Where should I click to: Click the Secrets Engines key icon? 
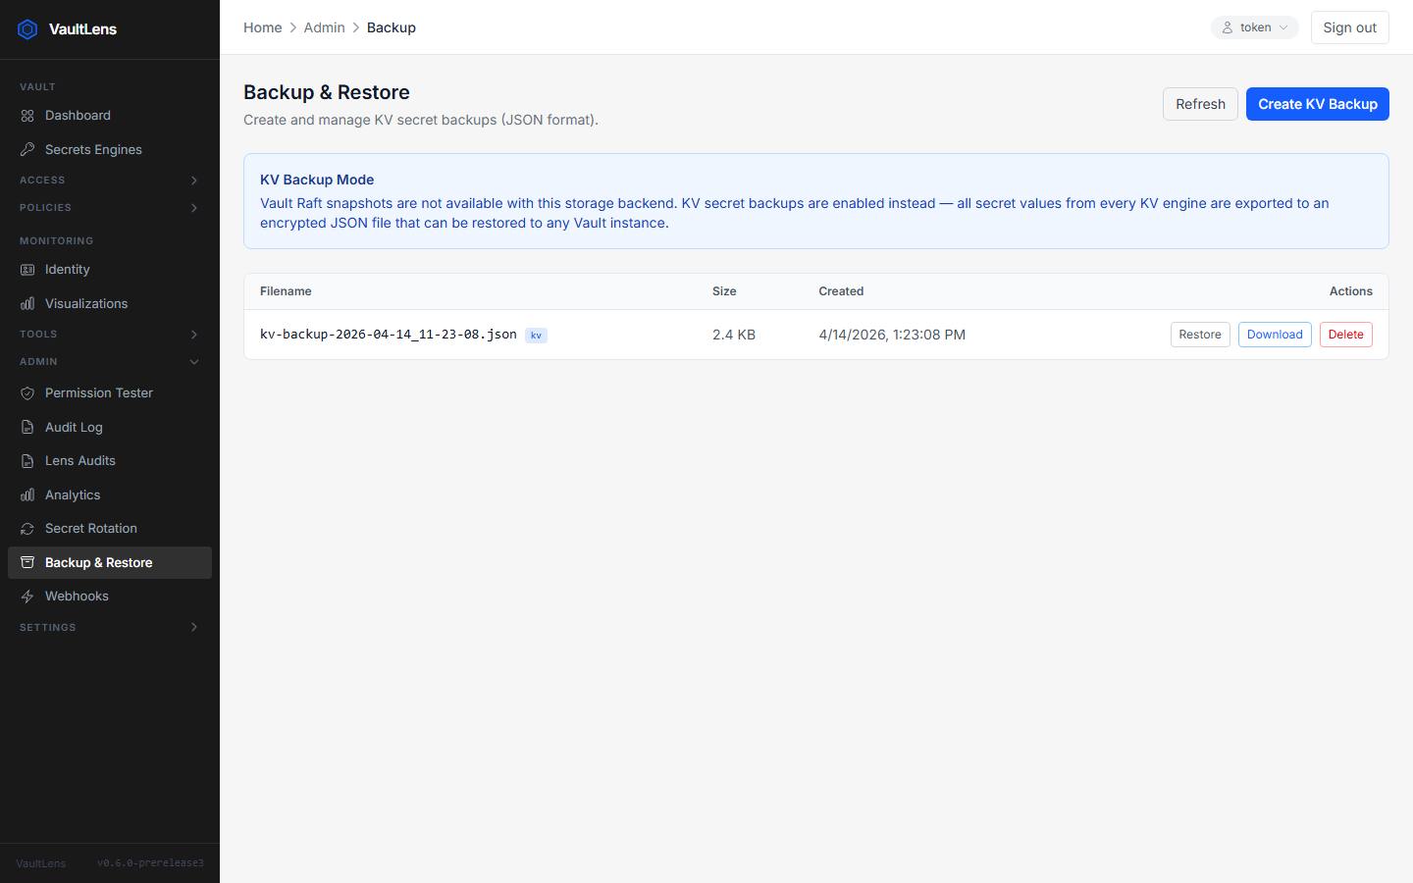click(x=27, y=149)
